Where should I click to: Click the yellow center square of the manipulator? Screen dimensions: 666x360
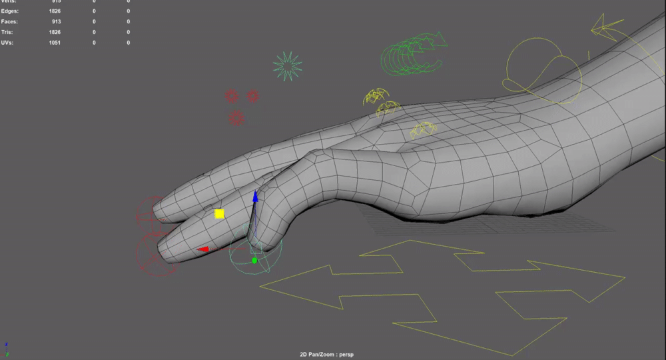coord(219,213)
